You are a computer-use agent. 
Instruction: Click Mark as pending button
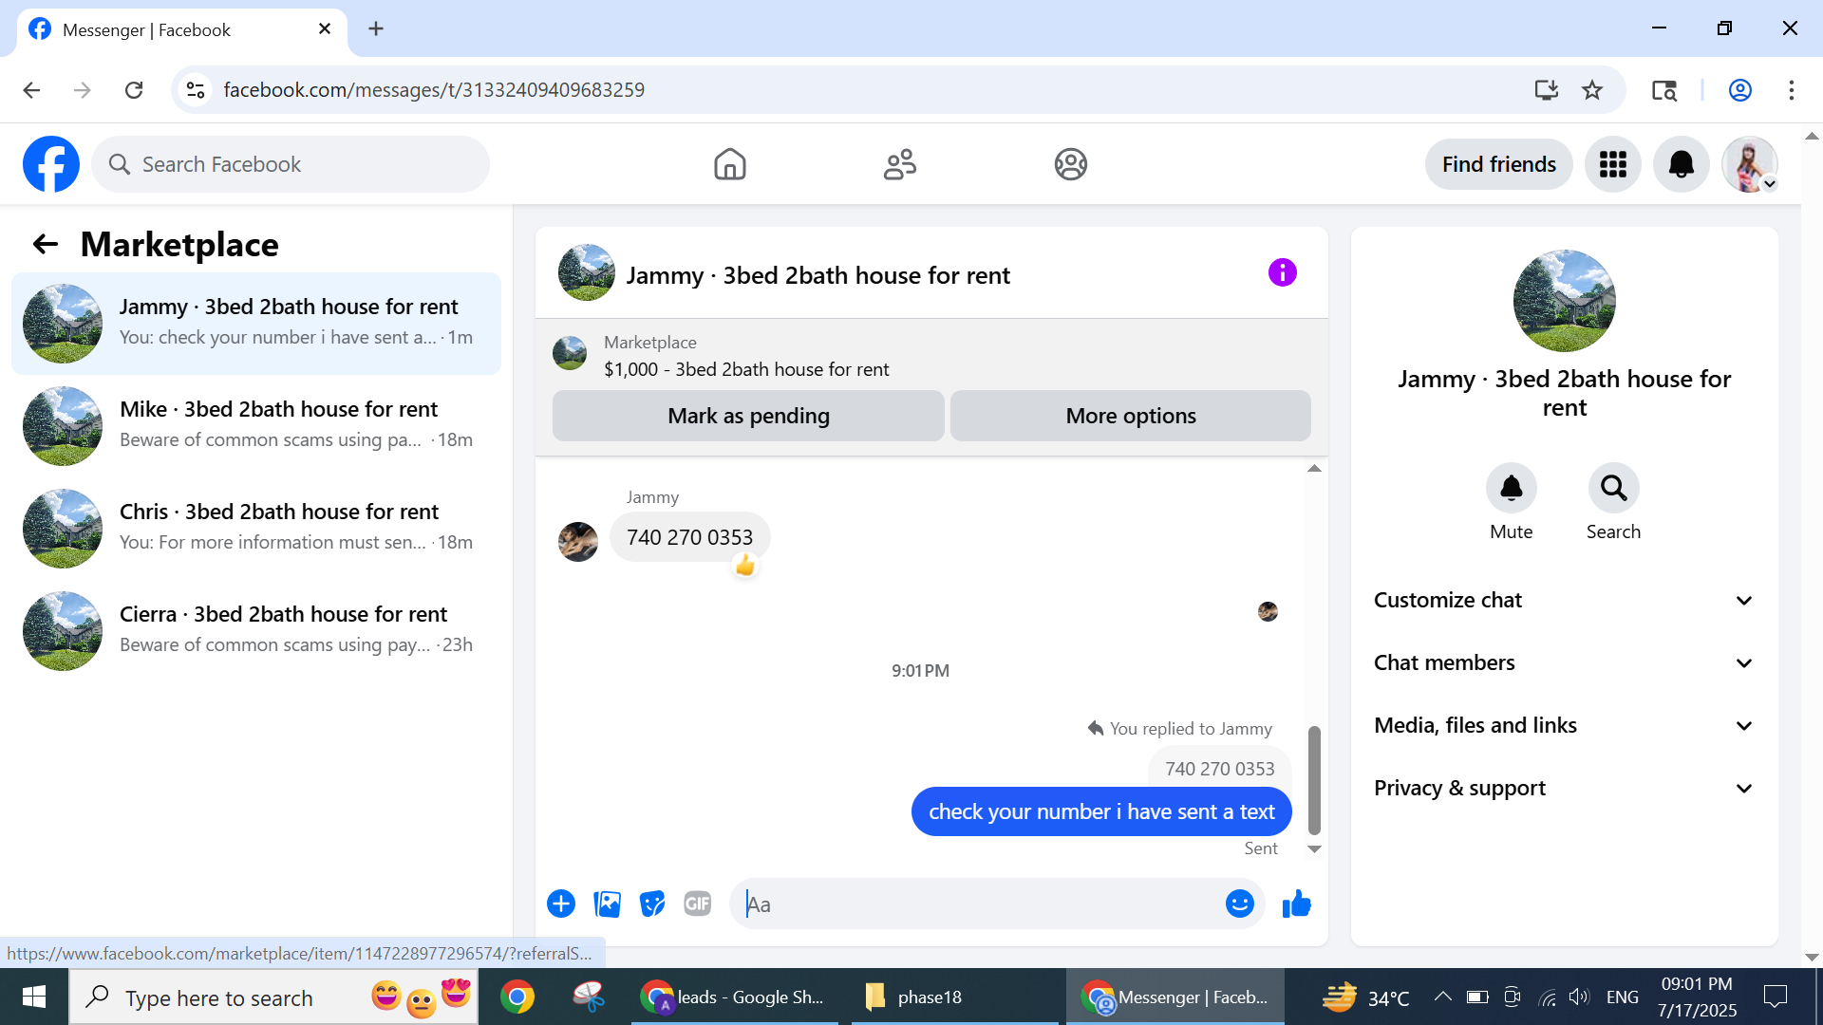click(x=748, y=416)
